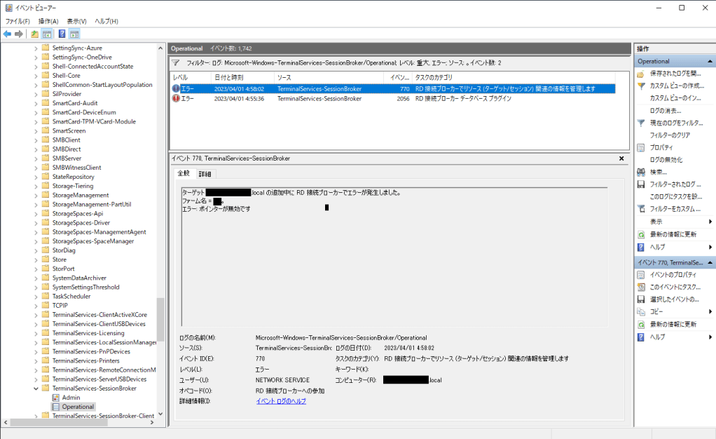716x439 pixels.
Task: Switch to the 詳細 tab in event details
Action: (205, 173)
